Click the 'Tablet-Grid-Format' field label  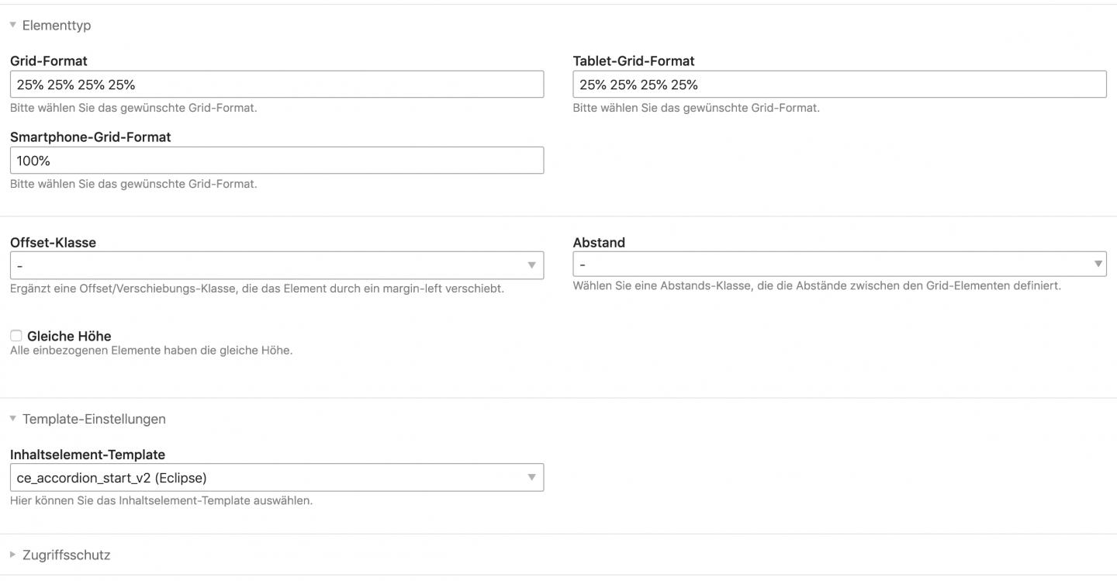pos(633,61)
